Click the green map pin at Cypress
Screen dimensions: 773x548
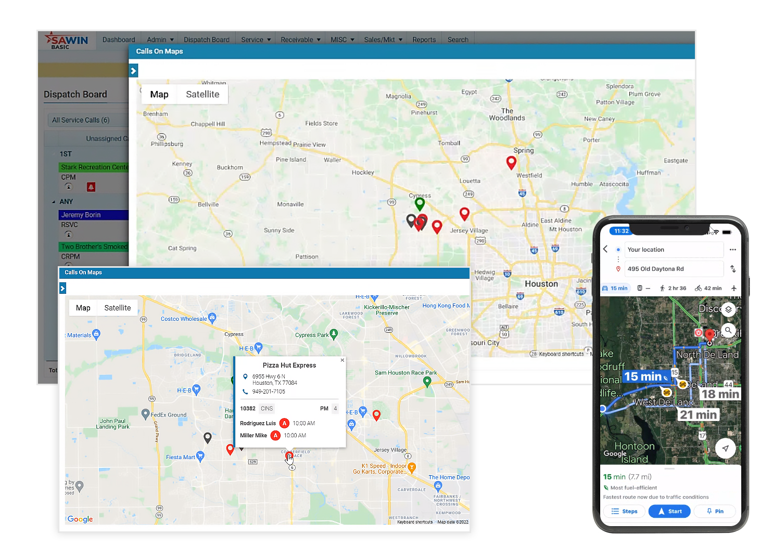coord(420,203)
